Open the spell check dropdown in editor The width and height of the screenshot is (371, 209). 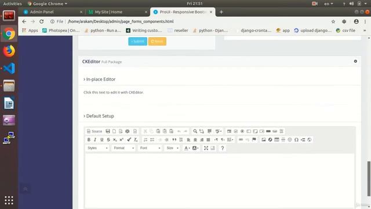219,131
